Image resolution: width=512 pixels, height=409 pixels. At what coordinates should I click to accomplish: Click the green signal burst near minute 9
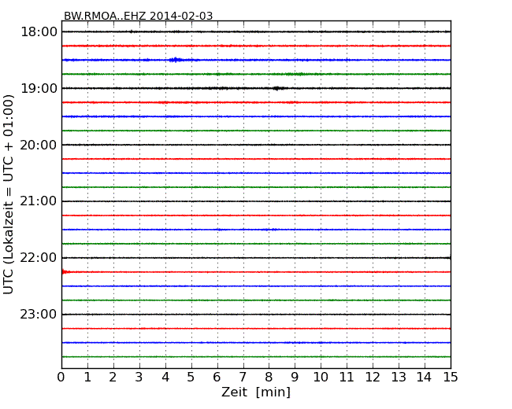coord(295,74)
